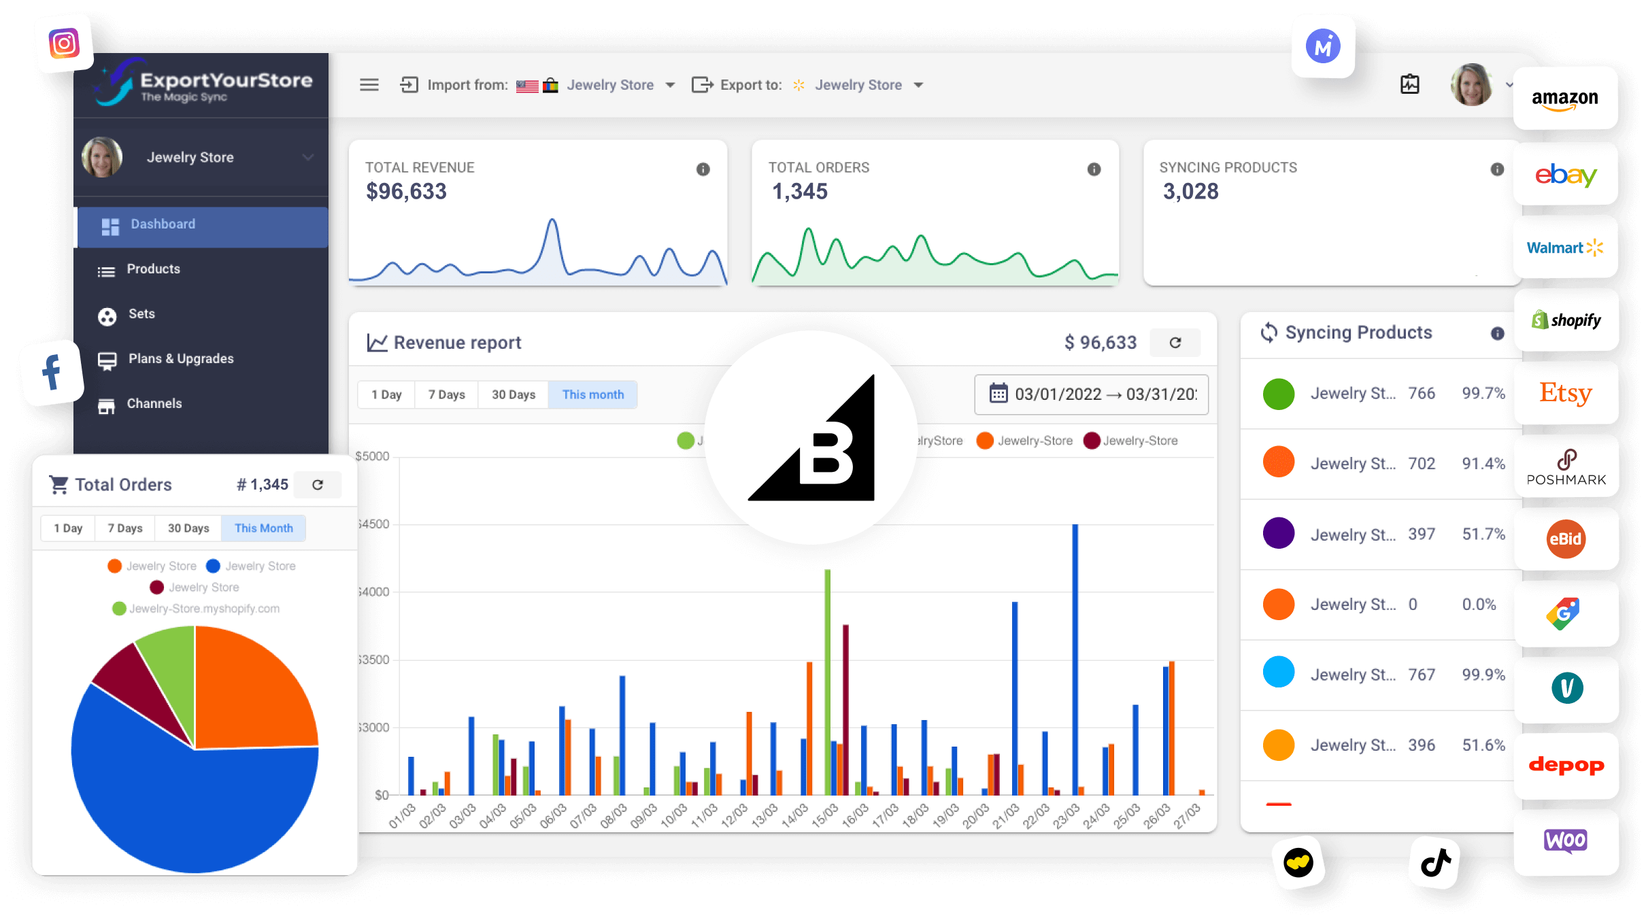Screen dimensions: 1646x920
Task: Refresh the Total Orders panel
Action: pyautogui.click(x=318, y=485)
